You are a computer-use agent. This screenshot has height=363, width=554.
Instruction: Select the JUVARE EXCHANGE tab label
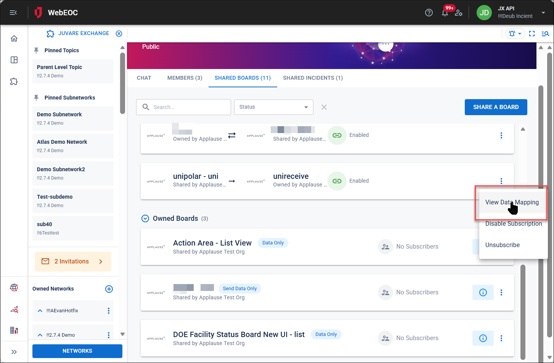pyautogui.click(x=84, y=33)
